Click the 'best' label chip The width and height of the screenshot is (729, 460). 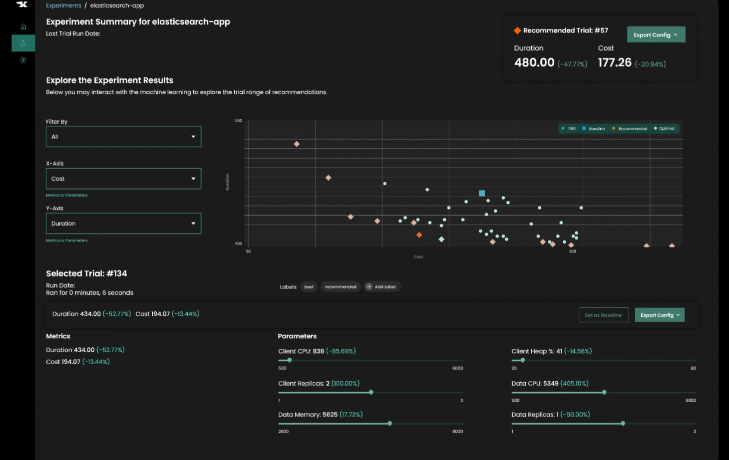[x=309, y=287]
